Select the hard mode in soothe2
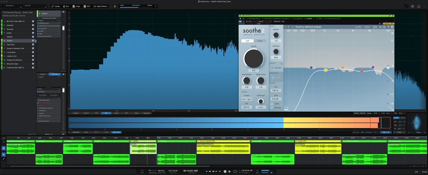 pyautogui.click(x=259, y=41)
